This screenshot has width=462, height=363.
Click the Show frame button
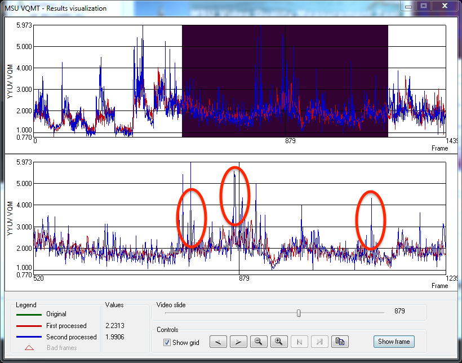tap(394, 342)
